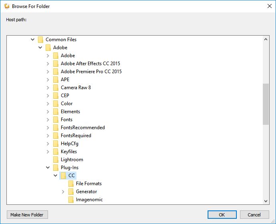Select the Elements folder label

pos(70,111)
